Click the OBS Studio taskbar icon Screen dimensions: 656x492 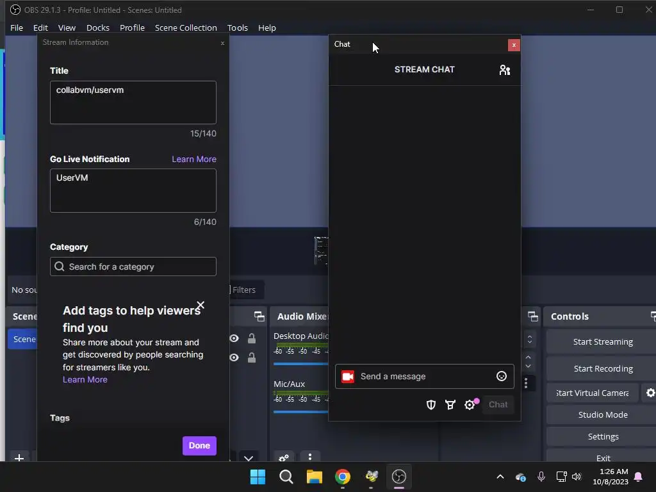click(399, 477)
